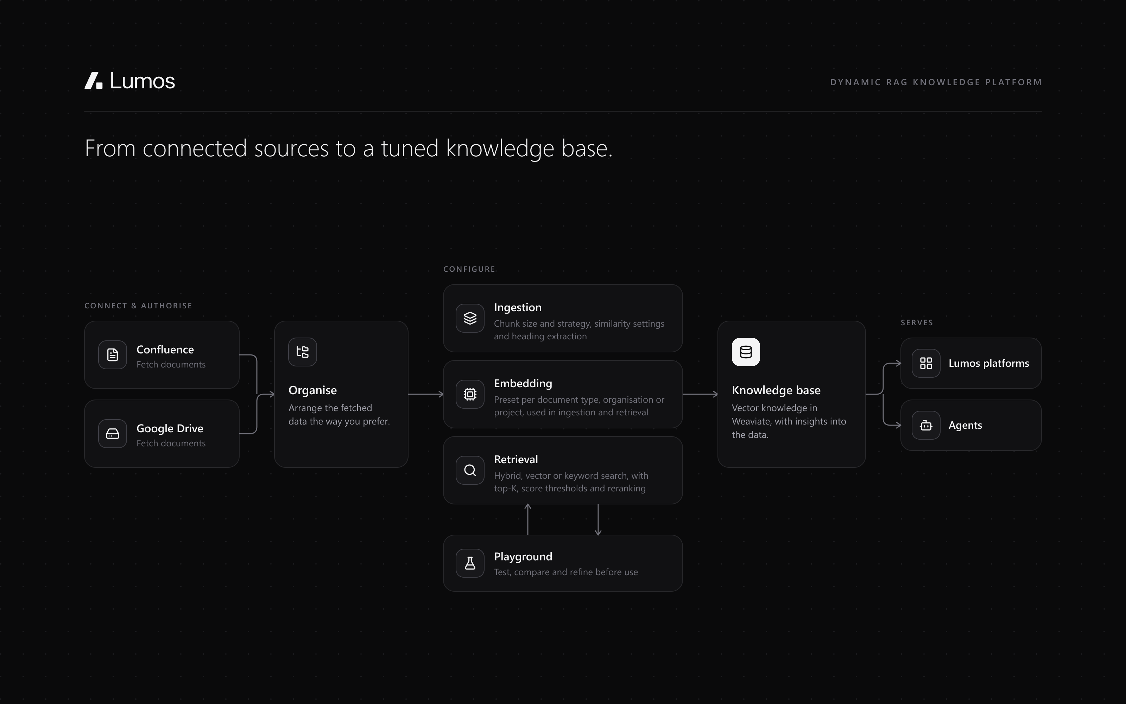Click 'Hybrid, vector or keyword search' description
Screen dimensions: 1126x704
tap(571, 482)
